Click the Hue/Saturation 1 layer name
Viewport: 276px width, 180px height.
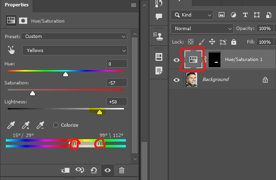pyautogui.click(x=243, y=59)
